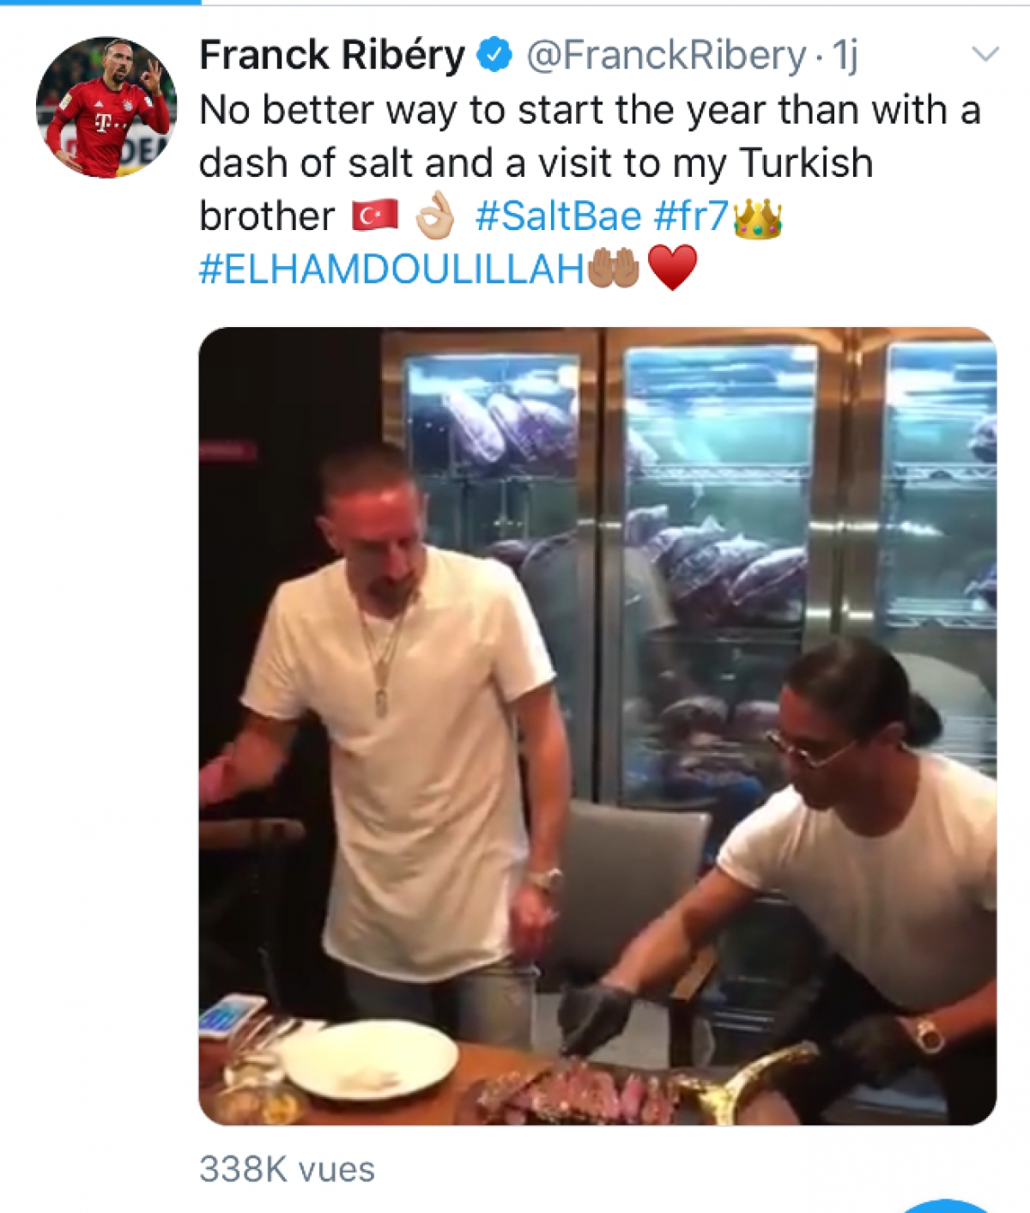Open Franck Ribéry's profile picture
1030x1213 pixels.
pos(106,107)
